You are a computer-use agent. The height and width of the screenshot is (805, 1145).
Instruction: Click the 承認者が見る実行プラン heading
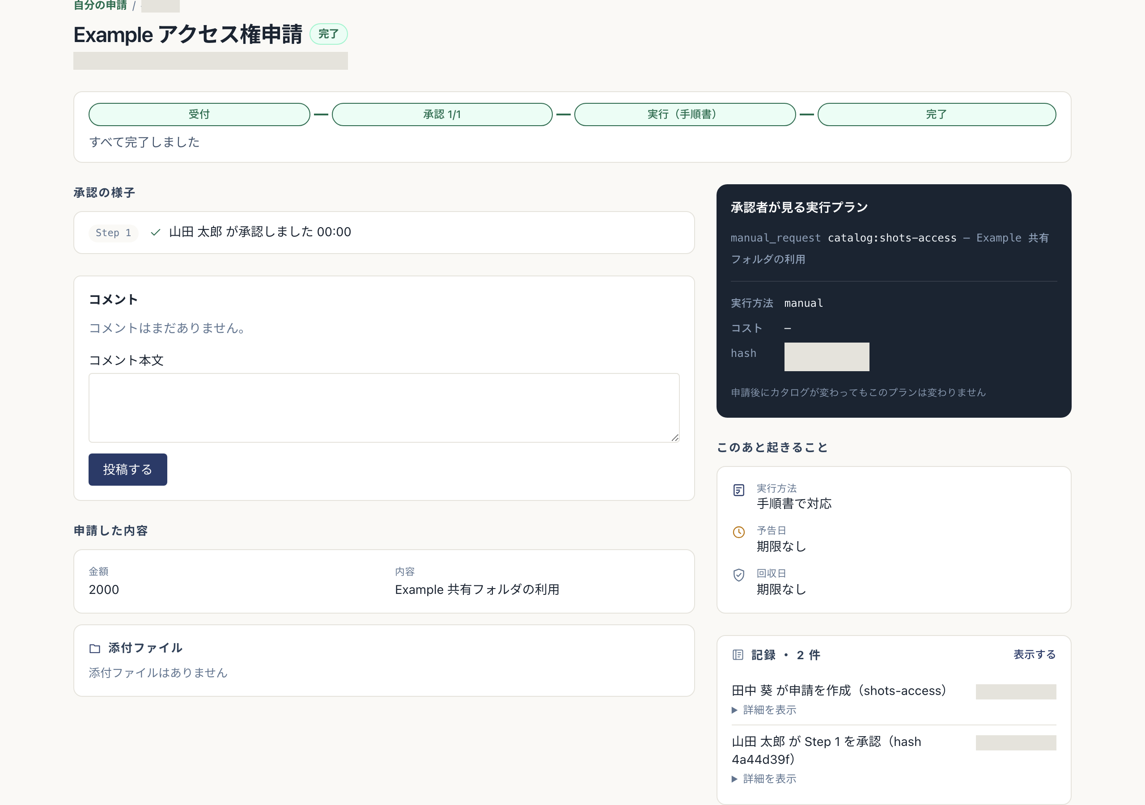coord(799,208)
